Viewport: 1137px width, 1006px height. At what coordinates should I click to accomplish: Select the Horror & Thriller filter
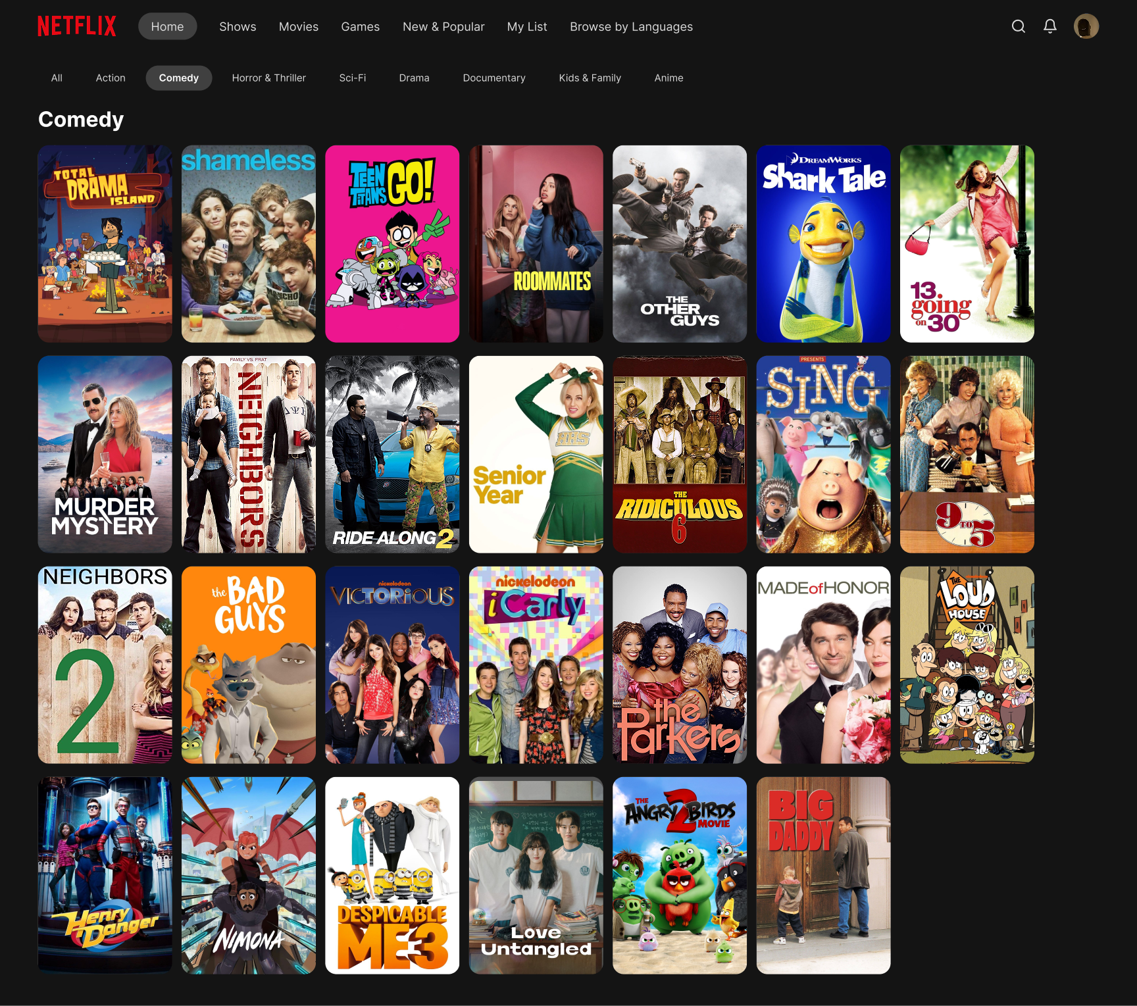pyautogui.click(x=268, y=78)
